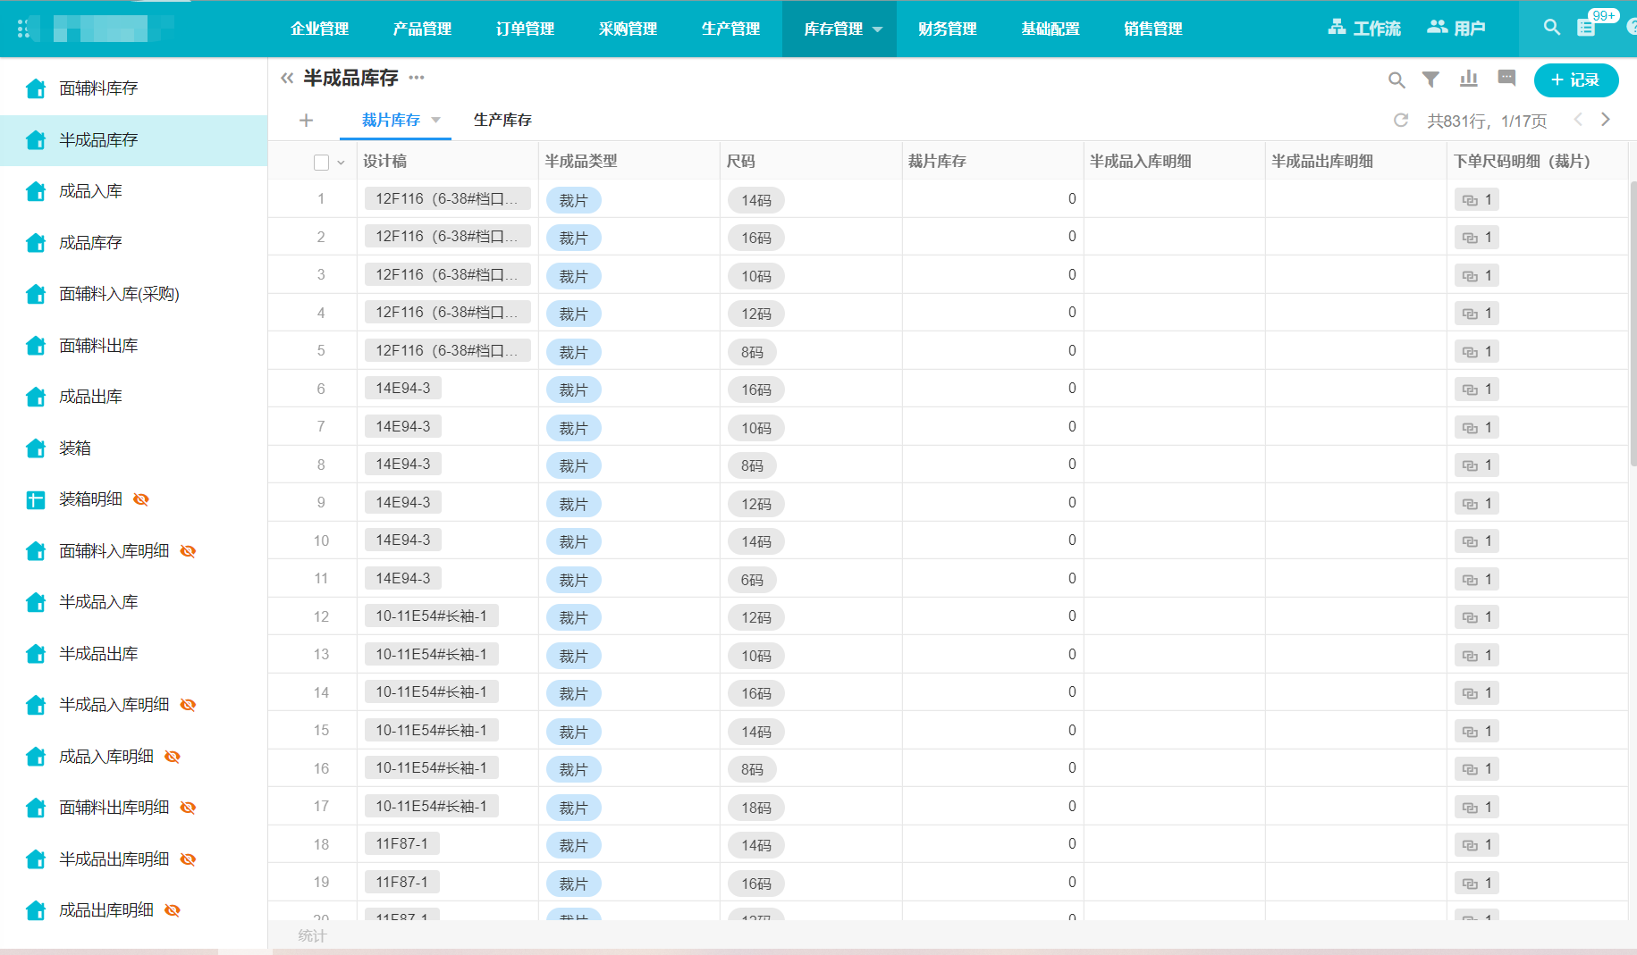The height and width of the screenshot is (955, 1637).
Task: Go to next page arrow
Action: coord(1606,120)
